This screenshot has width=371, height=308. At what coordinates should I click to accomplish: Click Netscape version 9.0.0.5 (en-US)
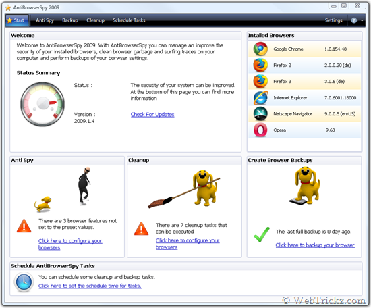[x=340, y=114]
